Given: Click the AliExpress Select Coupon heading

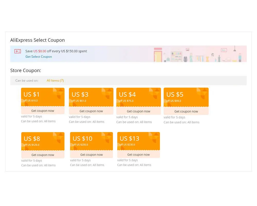Looking at the screenshot, I should click(38, 40).
